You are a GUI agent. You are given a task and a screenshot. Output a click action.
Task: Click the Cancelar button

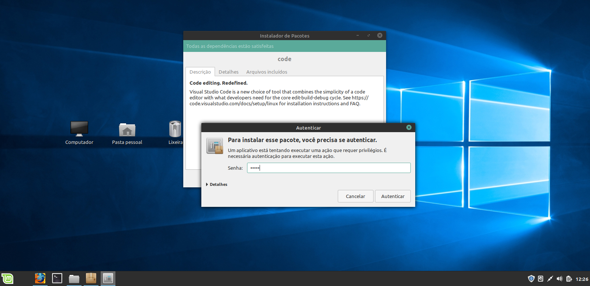pyautogui.click(x=355, y=196)
